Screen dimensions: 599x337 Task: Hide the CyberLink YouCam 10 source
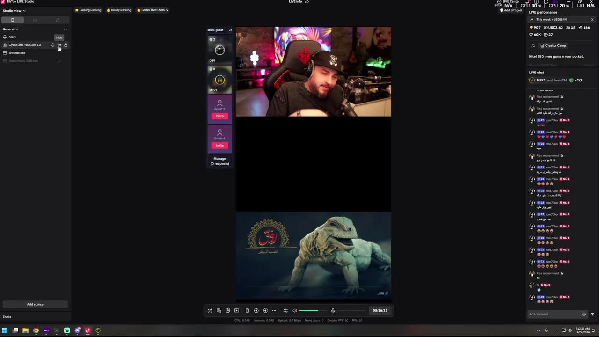[x=59, y=45]
